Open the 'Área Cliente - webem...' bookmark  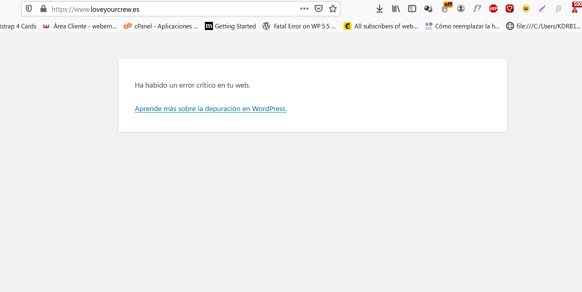80,26
